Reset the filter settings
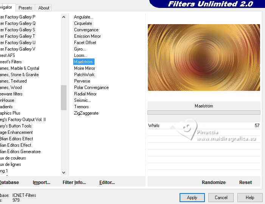This screenshot has height=204, width=265. [245, 183]
